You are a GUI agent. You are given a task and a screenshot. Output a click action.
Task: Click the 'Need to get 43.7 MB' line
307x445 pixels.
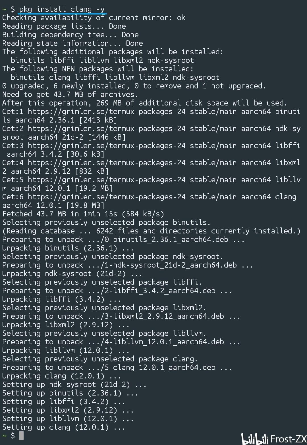(x=70, y=94)
